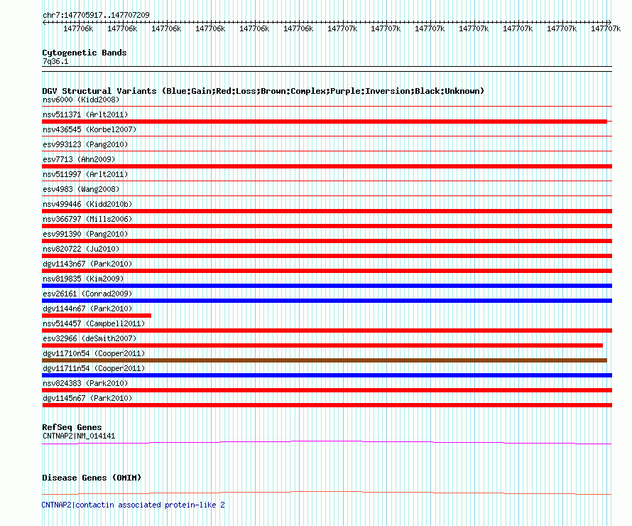The width and height of the screenshot is (632, 526).
Task: Click the Cytogenetic Bands track heading
Action: 85,53
